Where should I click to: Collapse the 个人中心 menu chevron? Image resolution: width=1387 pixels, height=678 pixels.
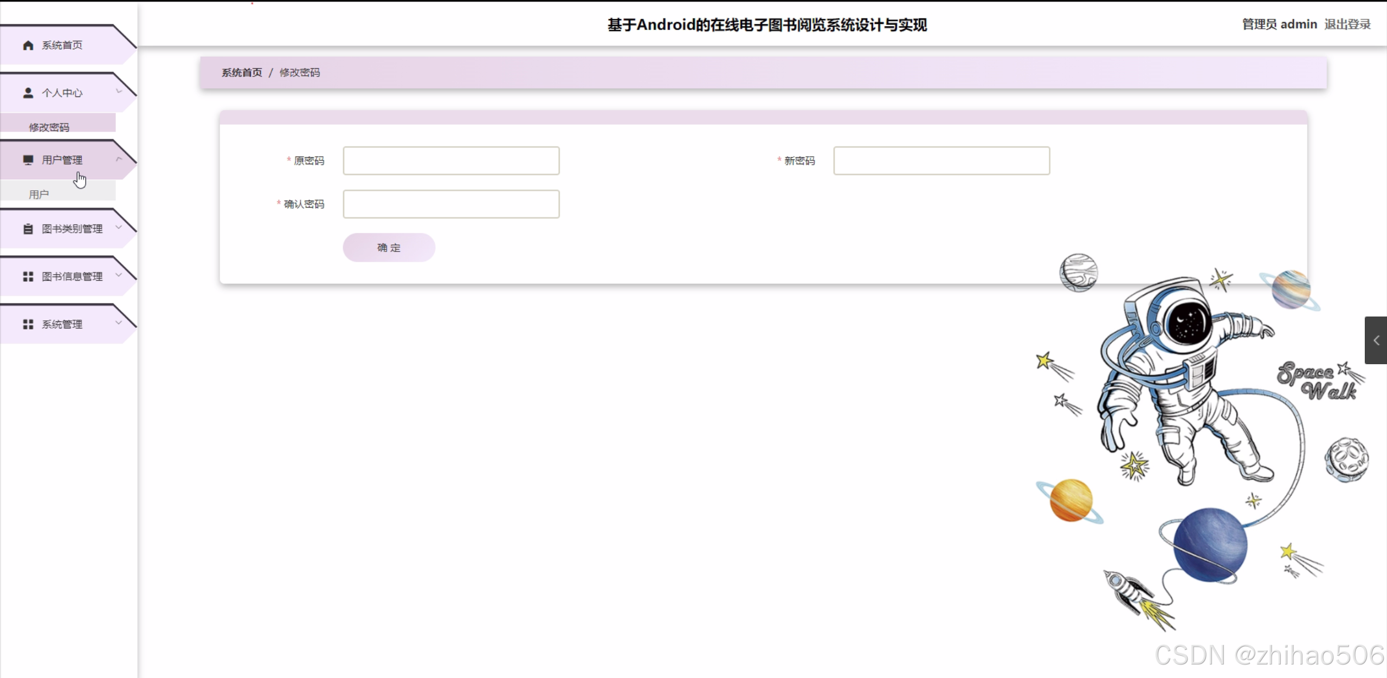click(x=119, y=92)
